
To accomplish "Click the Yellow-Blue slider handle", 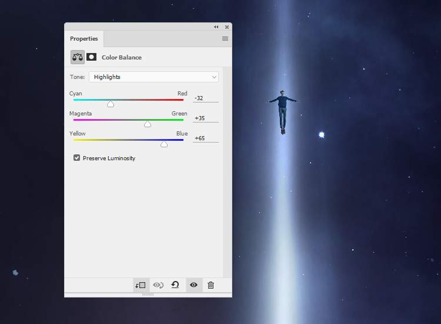I will [x=164, y=144].
